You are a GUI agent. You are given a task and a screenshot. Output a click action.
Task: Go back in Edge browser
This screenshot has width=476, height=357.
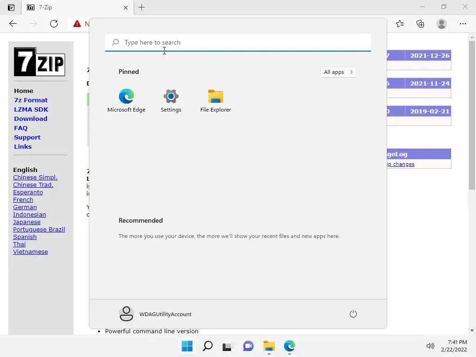[x=13, y=24]
